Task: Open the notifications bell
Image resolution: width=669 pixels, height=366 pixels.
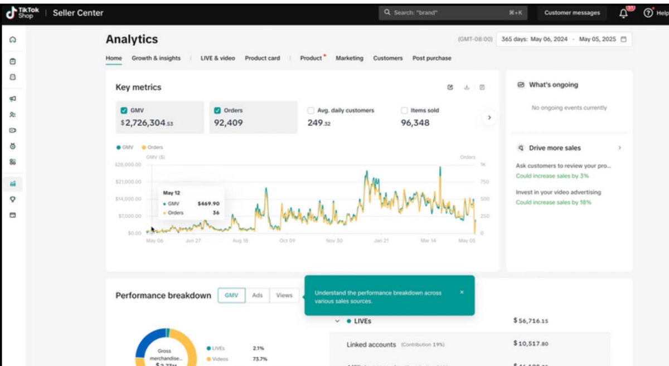Action: tap(624, 13)
